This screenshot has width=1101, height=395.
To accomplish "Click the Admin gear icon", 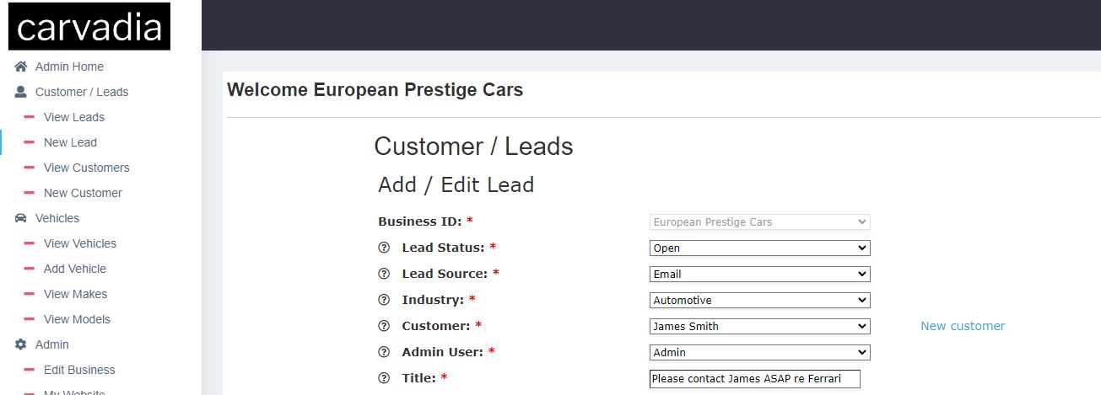I will pyautogui.click(x=21, y=344).
